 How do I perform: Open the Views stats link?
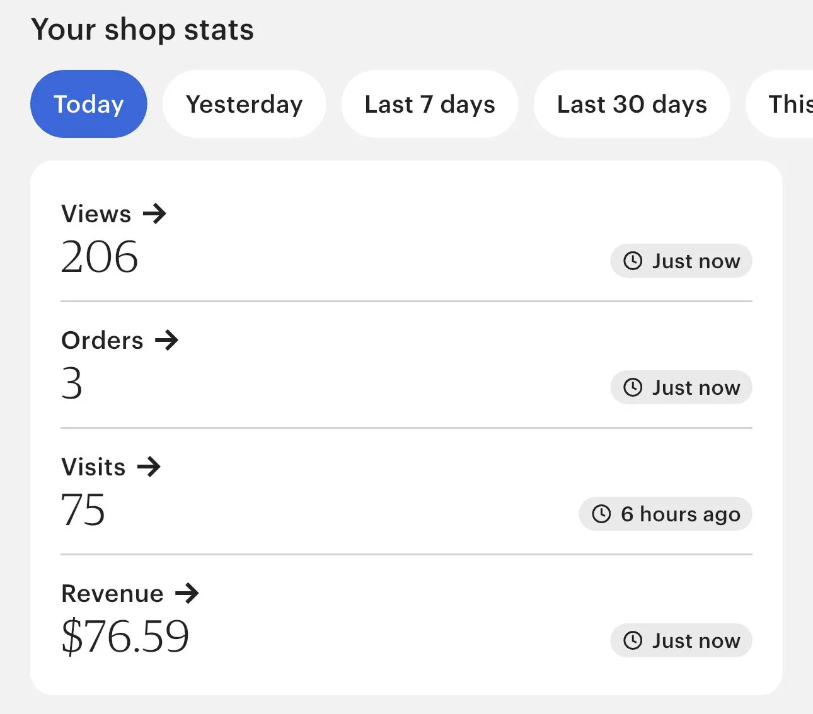(x=96, y=214)
